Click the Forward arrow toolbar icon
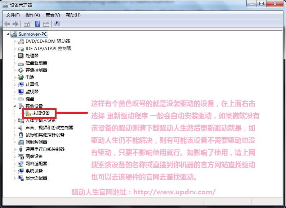Image resolution: width=286 pixels, height=208 pixels. (15, 24)
